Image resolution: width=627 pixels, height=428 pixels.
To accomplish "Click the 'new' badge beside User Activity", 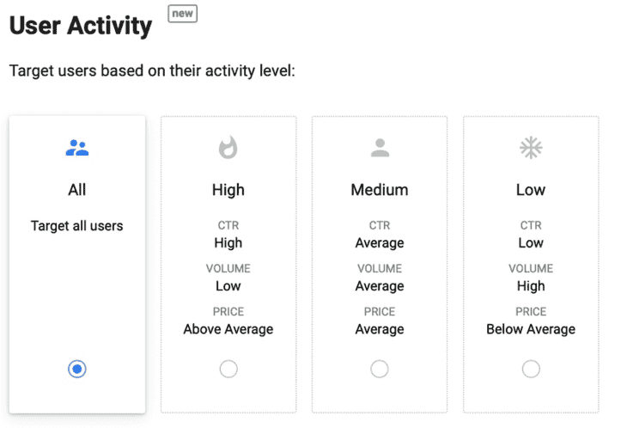I will 182,14.
